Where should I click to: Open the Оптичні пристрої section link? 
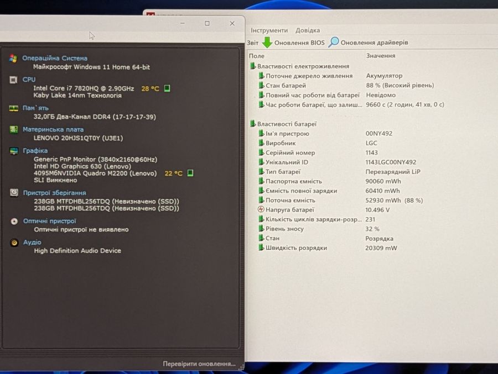[50, 221]
